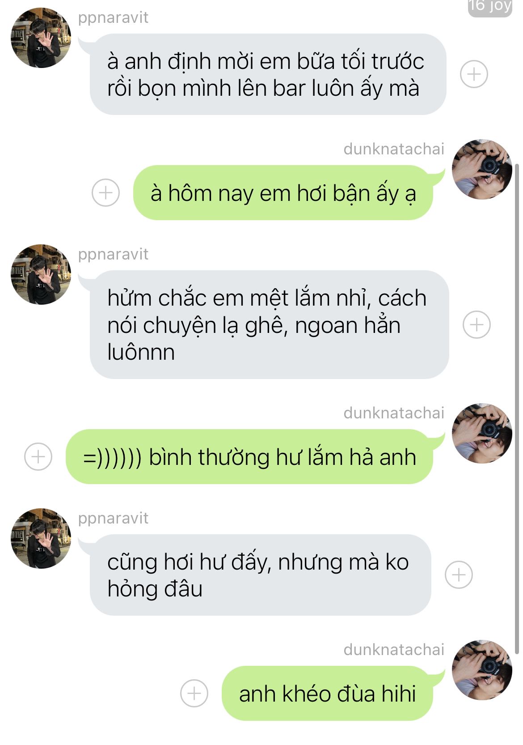Viewport: 523px width, 745px height.
Task: Select the 'bình thường hư lắm hả anh' bubble
Action: 249,456
